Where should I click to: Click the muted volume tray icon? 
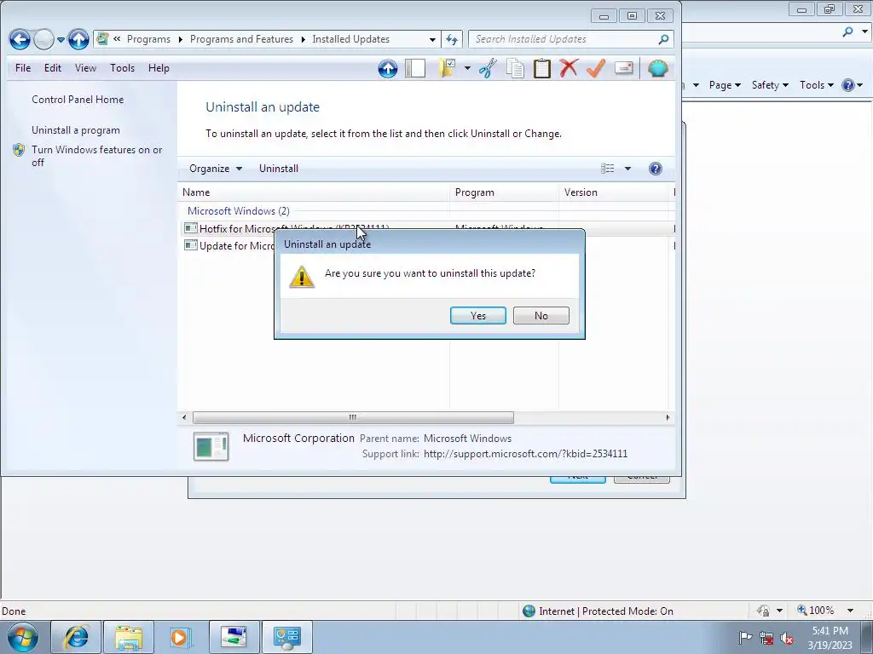[787, 638]
